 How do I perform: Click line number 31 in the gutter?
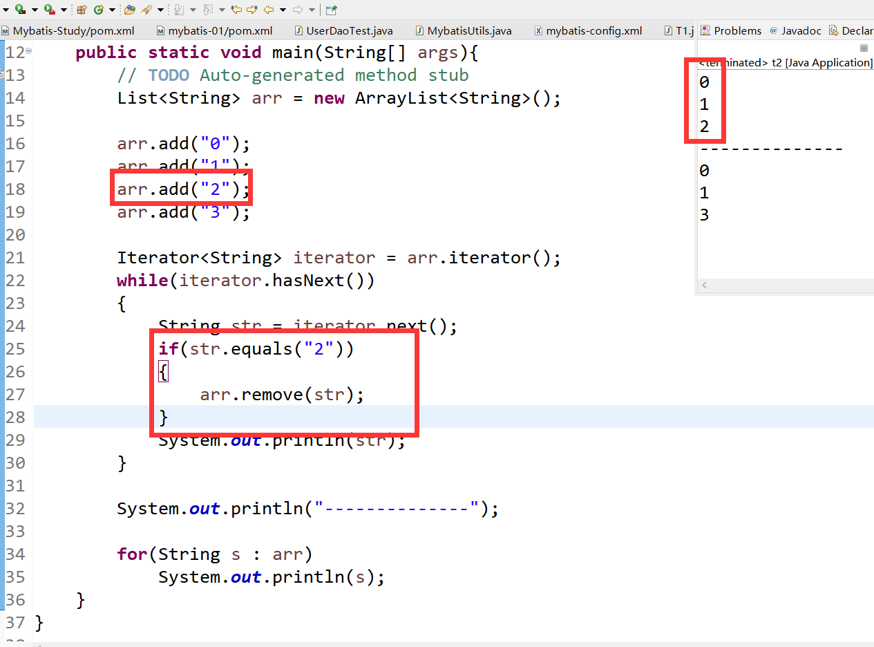pyautogui.click(x=15, y=486)
